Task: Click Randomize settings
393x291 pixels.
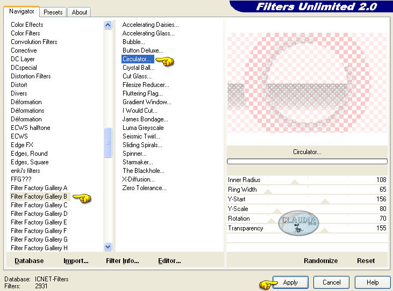Action: [320, 261]
